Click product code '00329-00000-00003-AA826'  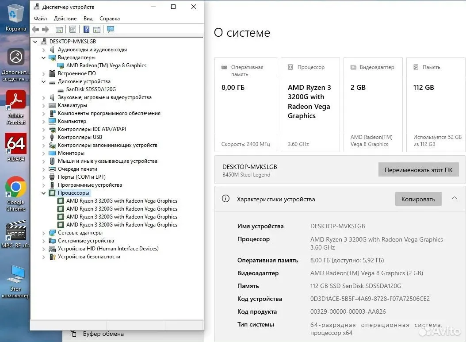click(348, 311)
